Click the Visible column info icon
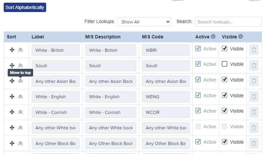 [241, 36]
